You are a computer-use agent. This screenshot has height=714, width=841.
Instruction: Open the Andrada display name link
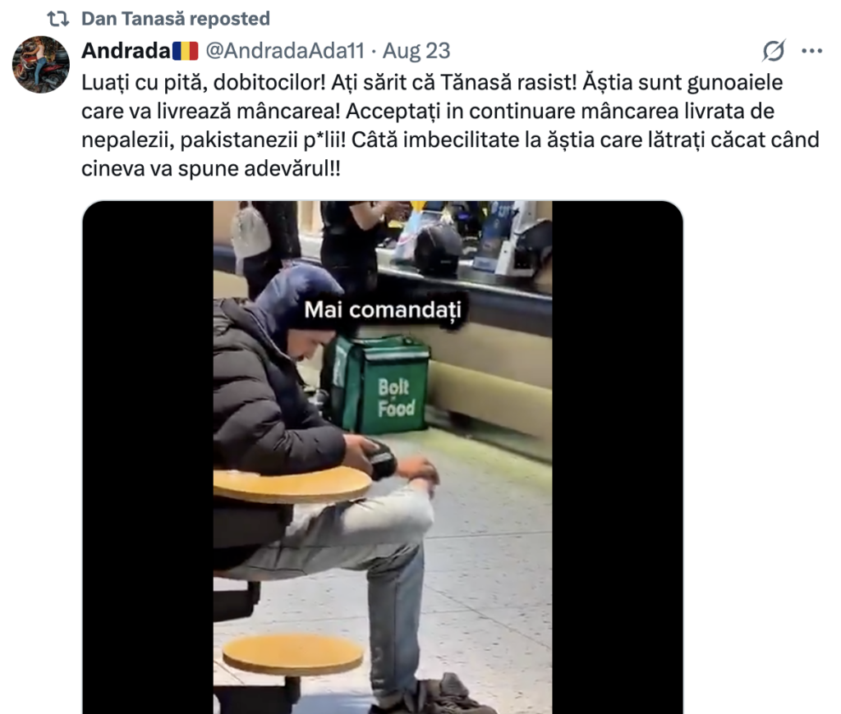(126, 51)
